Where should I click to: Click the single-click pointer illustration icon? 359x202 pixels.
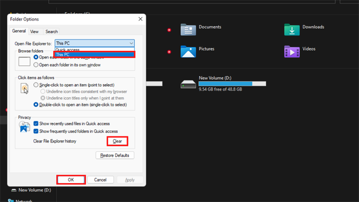[24, 88]
